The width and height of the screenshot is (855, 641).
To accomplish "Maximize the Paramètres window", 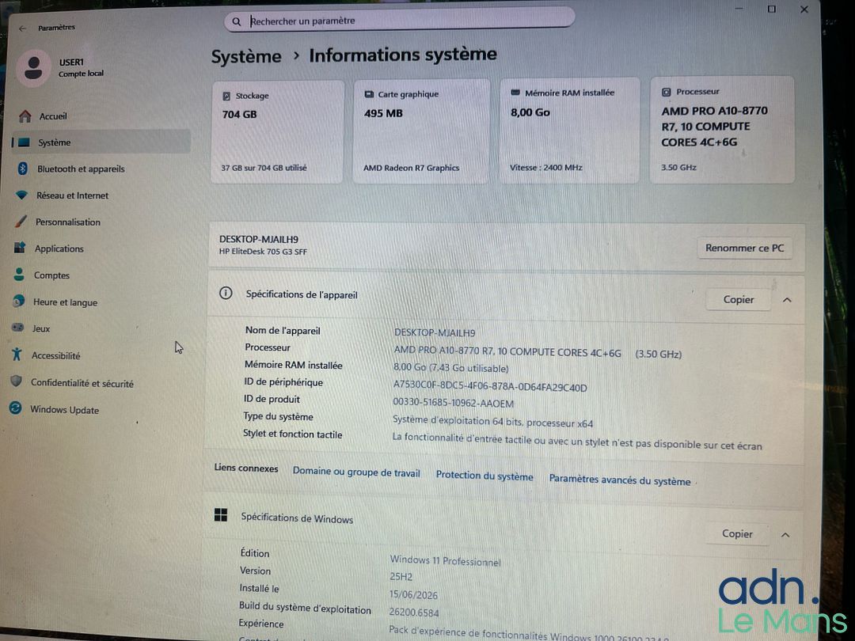I will [772, 9].
